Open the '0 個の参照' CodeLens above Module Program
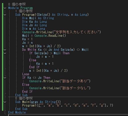The image size is (128, 116). click(17, 4)
